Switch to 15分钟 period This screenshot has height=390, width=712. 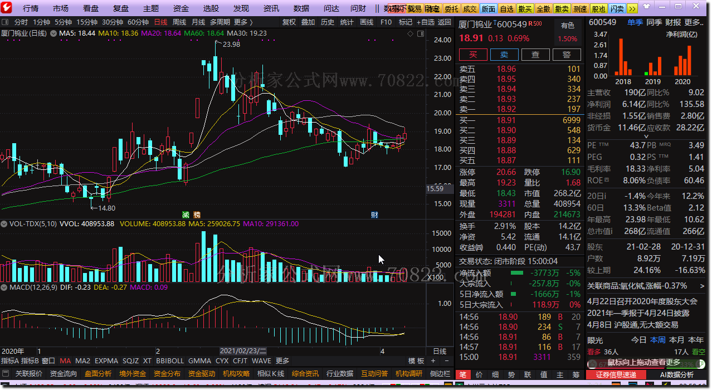coord(87,22)
